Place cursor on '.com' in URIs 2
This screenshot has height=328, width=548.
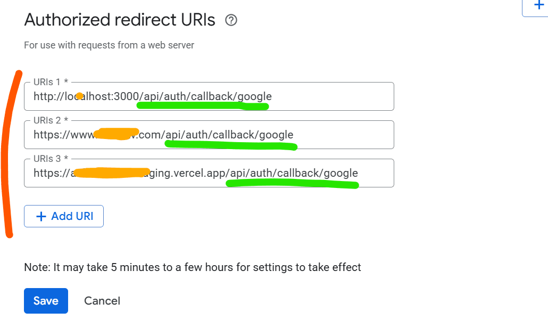(x=153, y=135)
